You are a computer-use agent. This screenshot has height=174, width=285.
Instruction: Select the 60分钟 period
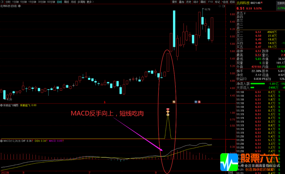point(51,2)
